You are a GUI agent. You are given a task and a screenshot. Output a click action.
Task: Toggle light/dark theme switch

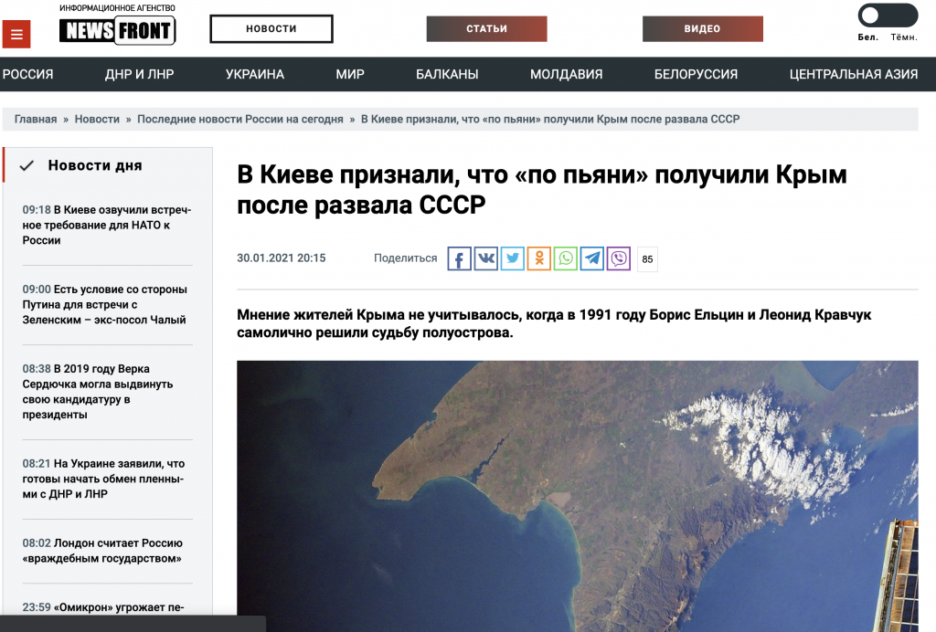tap(888, 16)
